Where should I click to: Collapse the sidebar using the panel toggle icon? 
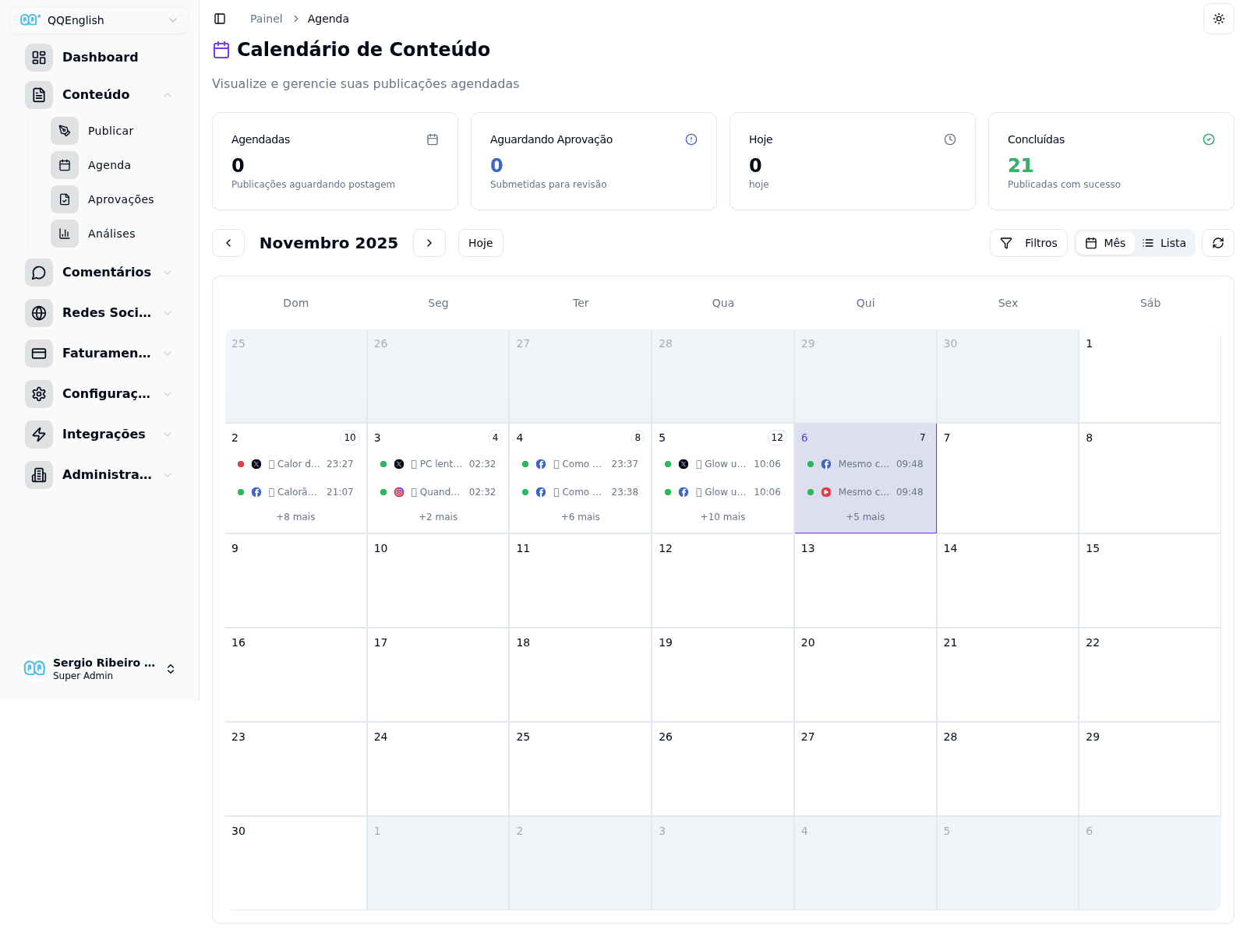click(x=220, y=18)
